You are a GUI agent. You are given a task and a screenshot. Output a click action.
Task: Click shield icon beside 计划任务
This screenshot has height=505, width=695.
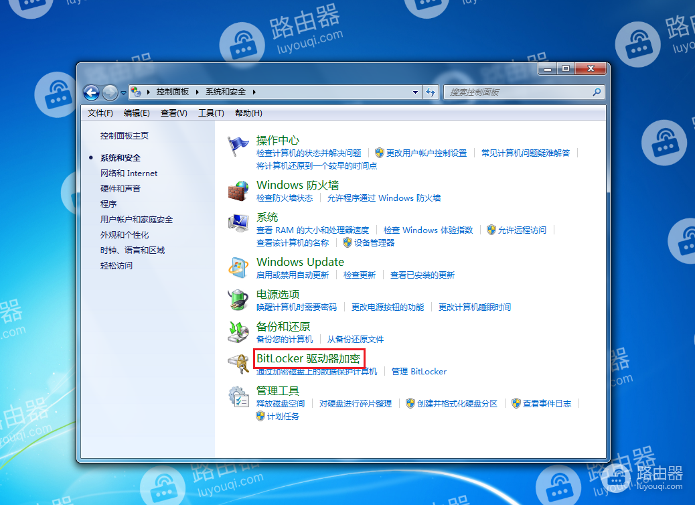pyautogui.click(x=260, y=417)
